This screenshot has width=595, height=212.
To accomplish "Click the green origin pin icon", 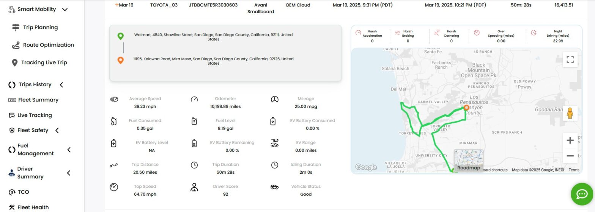I will tap(120, 36).
